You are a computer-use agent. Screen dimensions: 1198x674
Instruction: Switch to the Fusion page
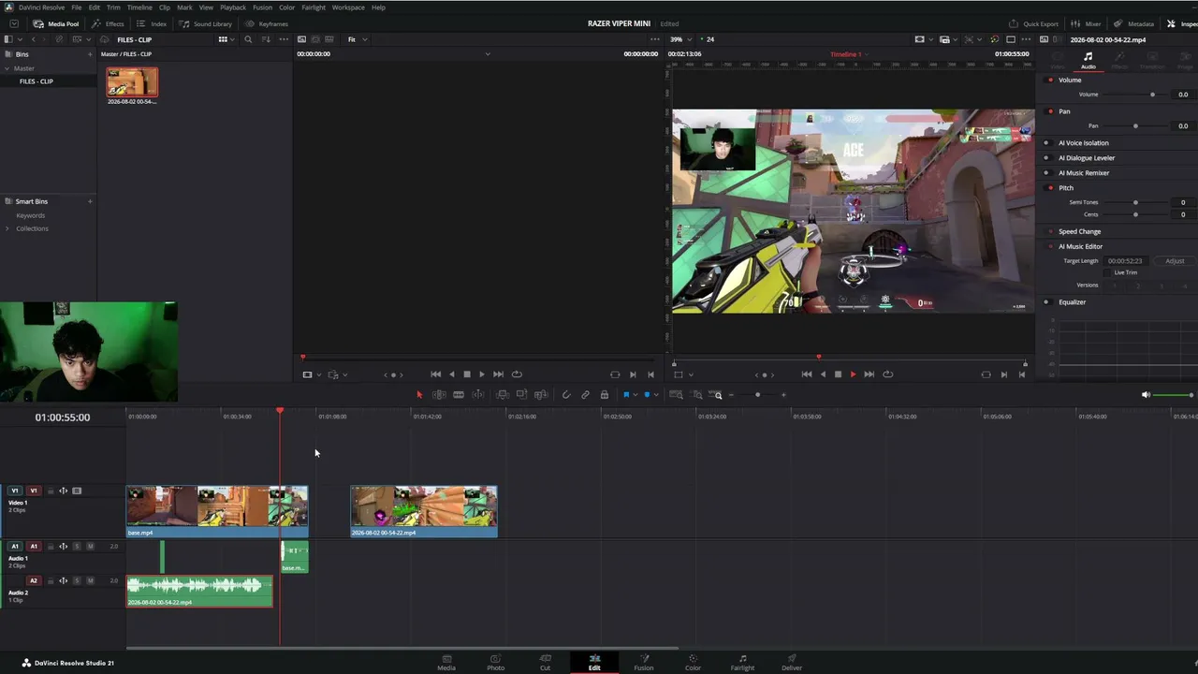coord(644,662)
